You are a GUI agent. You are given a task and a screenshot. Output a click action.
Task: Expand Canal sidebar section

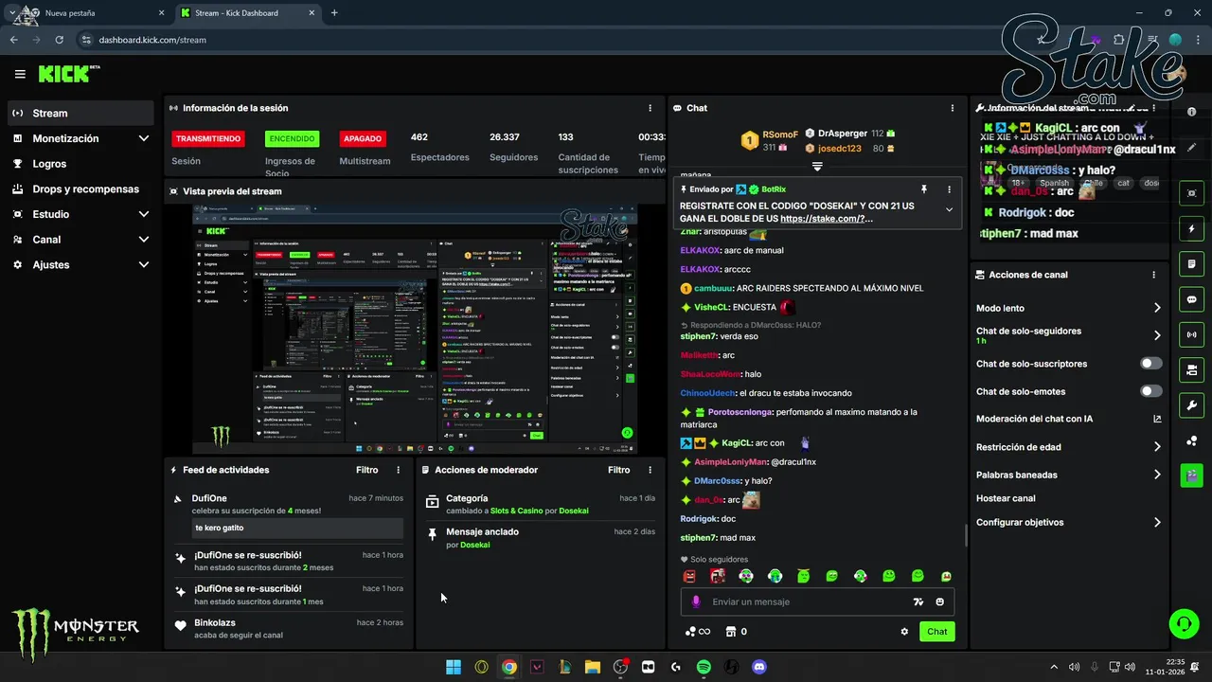pyautogui.click(x=80, y=240)
